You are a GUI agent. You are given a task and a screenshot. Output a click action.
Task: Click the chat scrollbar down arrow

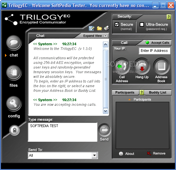(106, 111)
